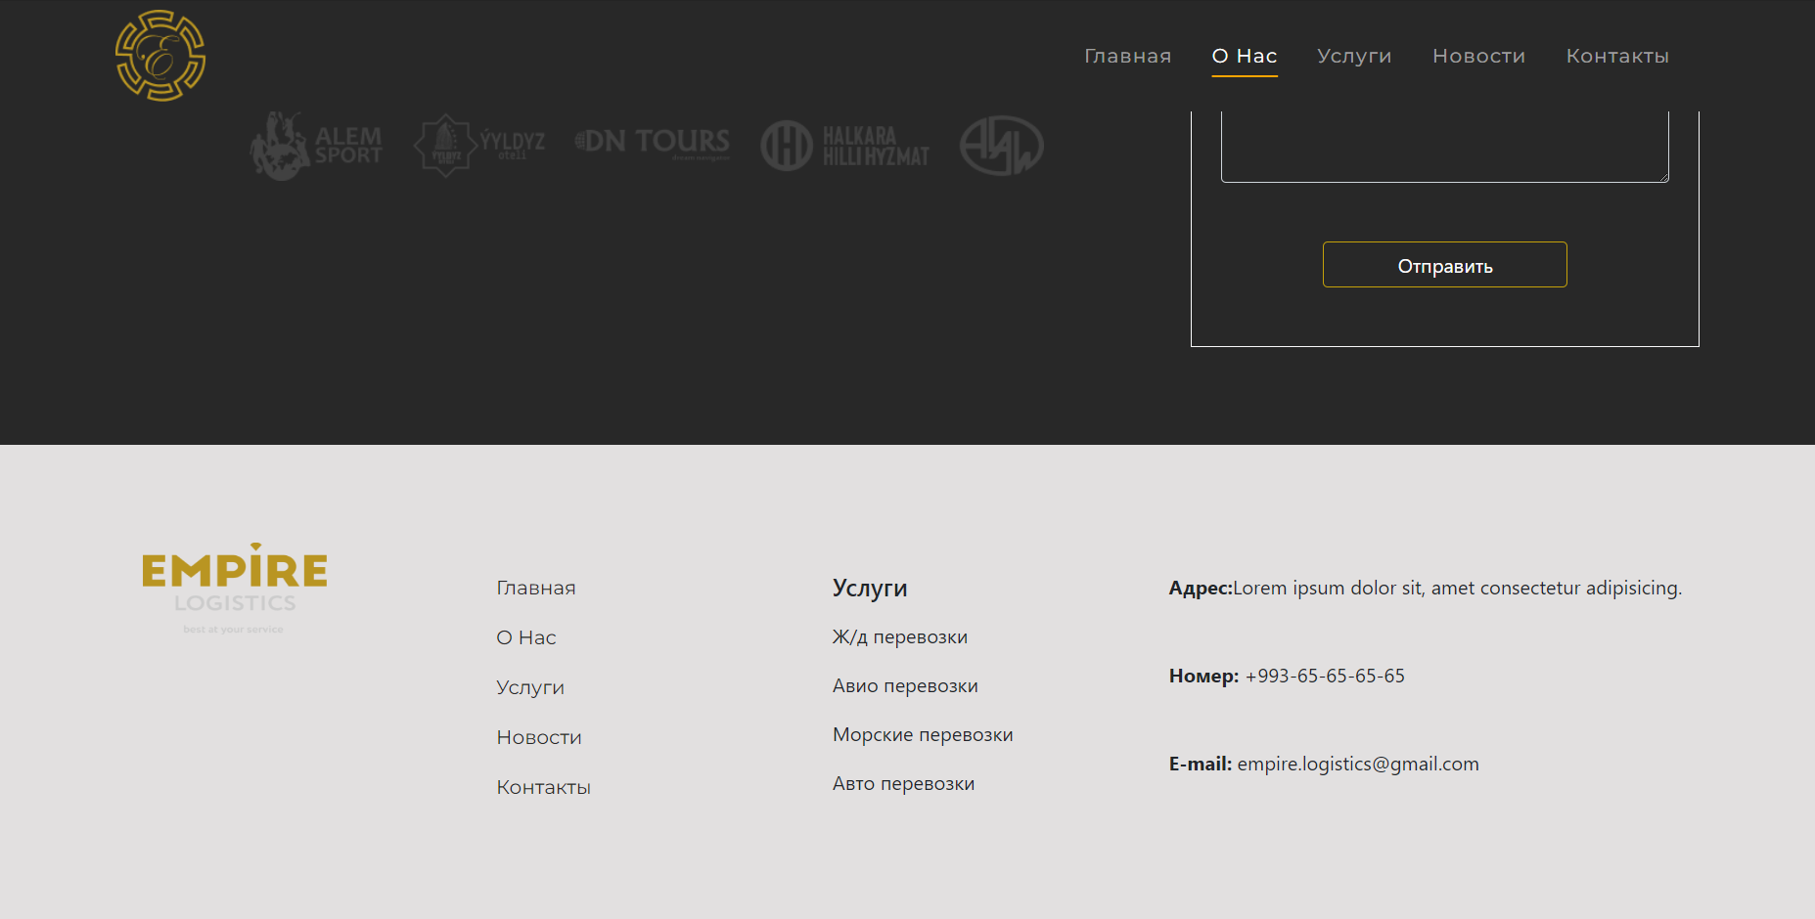This screenshot has height=919, width=1815.
Task: Click the footer Новости link
Action: coord(539,737)
